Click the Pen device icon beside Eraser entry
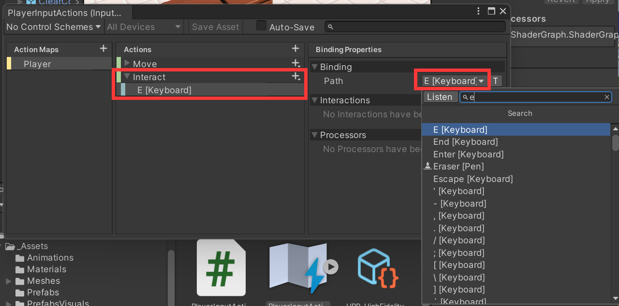This screenshot has height=306, width=619. pos(427,166)
